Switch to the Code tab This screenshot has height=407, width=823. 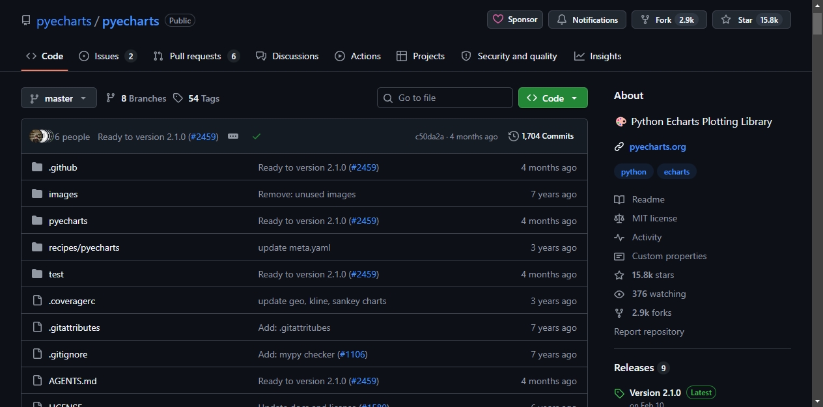coord(44,56)
